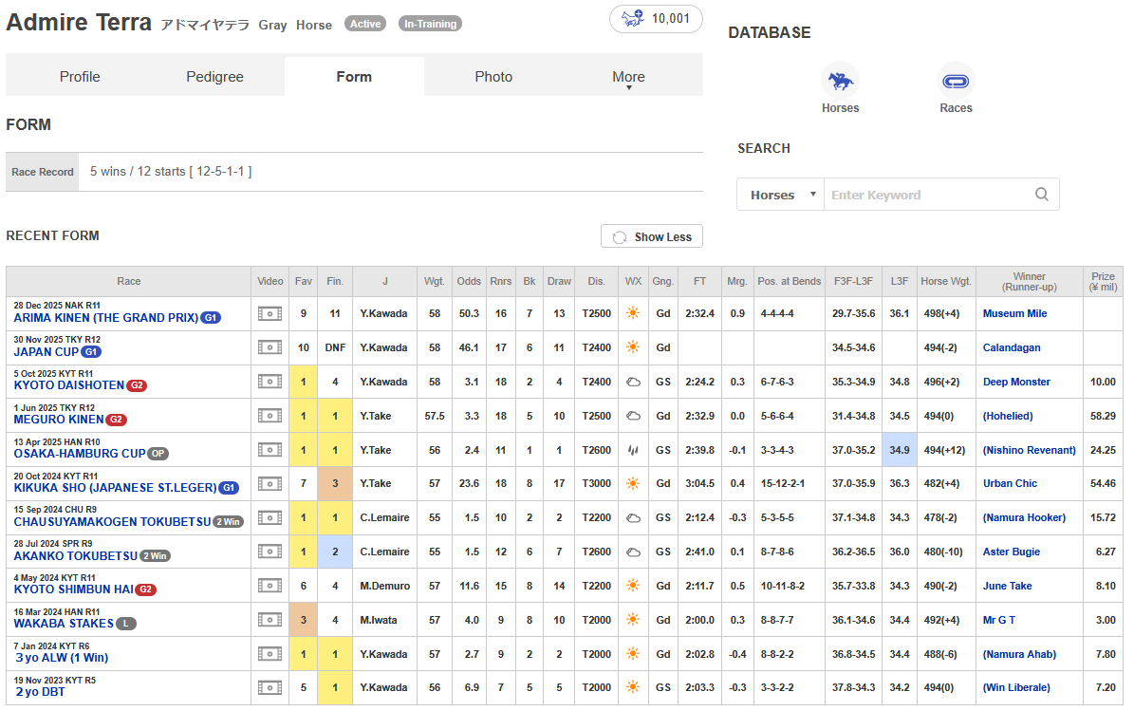Play video for 2yo DBT race
Screen dimensions: 1134x711
click(270, 687)
